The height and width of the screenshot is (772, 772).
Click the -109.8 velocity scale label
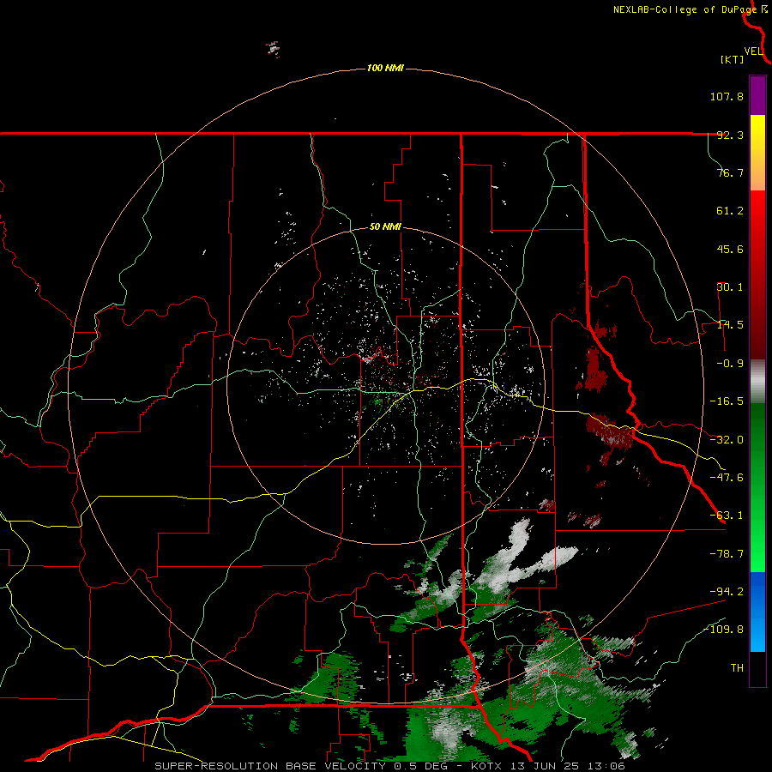tap(723, 630)
